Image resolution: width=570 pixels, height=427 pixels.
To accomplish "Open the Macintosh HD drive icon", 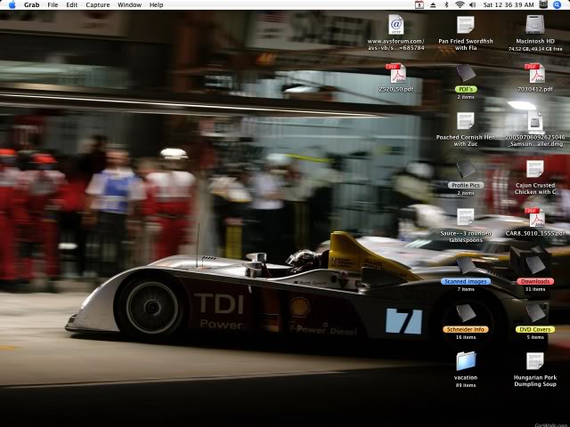I will 534,25.
